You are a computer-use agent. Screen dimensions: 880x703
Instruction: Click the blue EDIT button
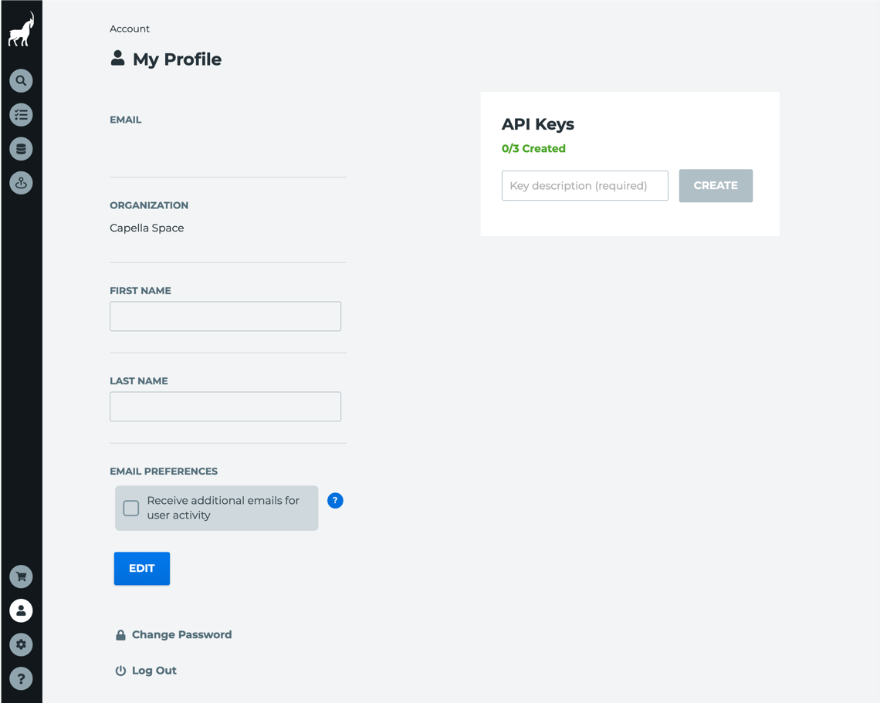pos(142,569)
